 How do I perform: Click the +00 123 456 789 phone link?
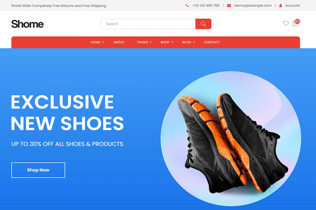pos(206,6)
